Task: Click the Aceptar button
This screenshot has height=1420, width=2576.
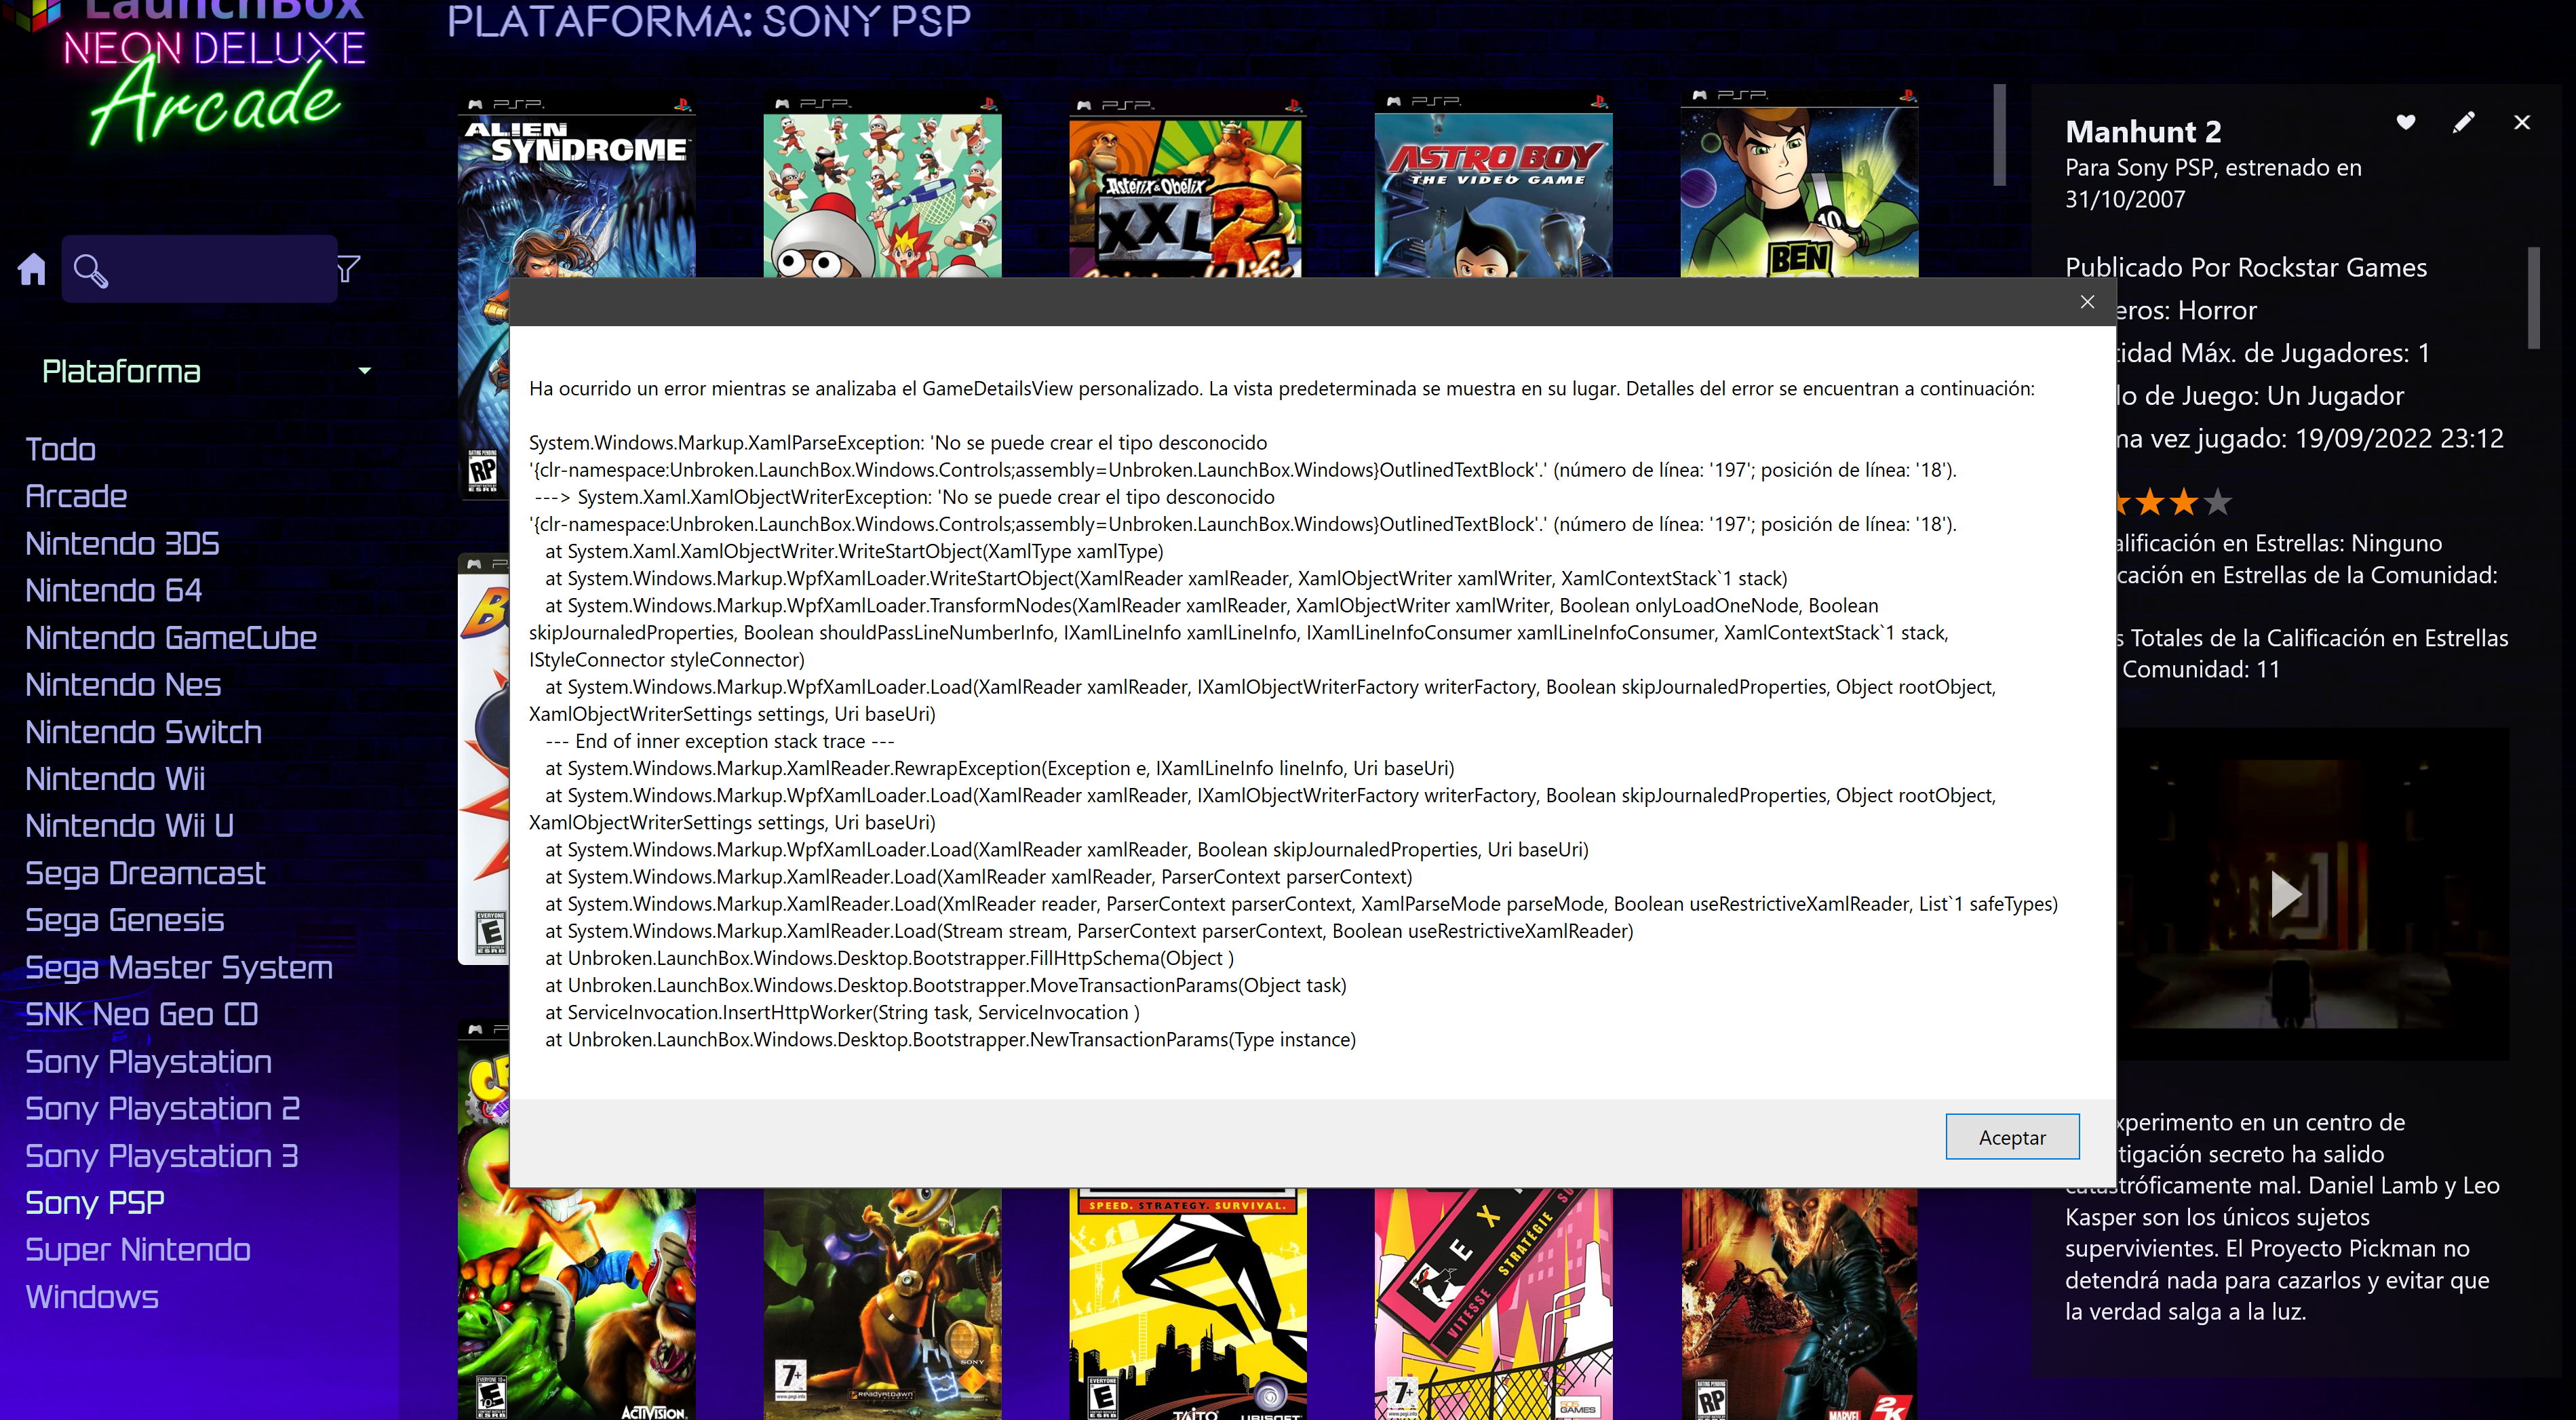Action: [2012, 1137]
